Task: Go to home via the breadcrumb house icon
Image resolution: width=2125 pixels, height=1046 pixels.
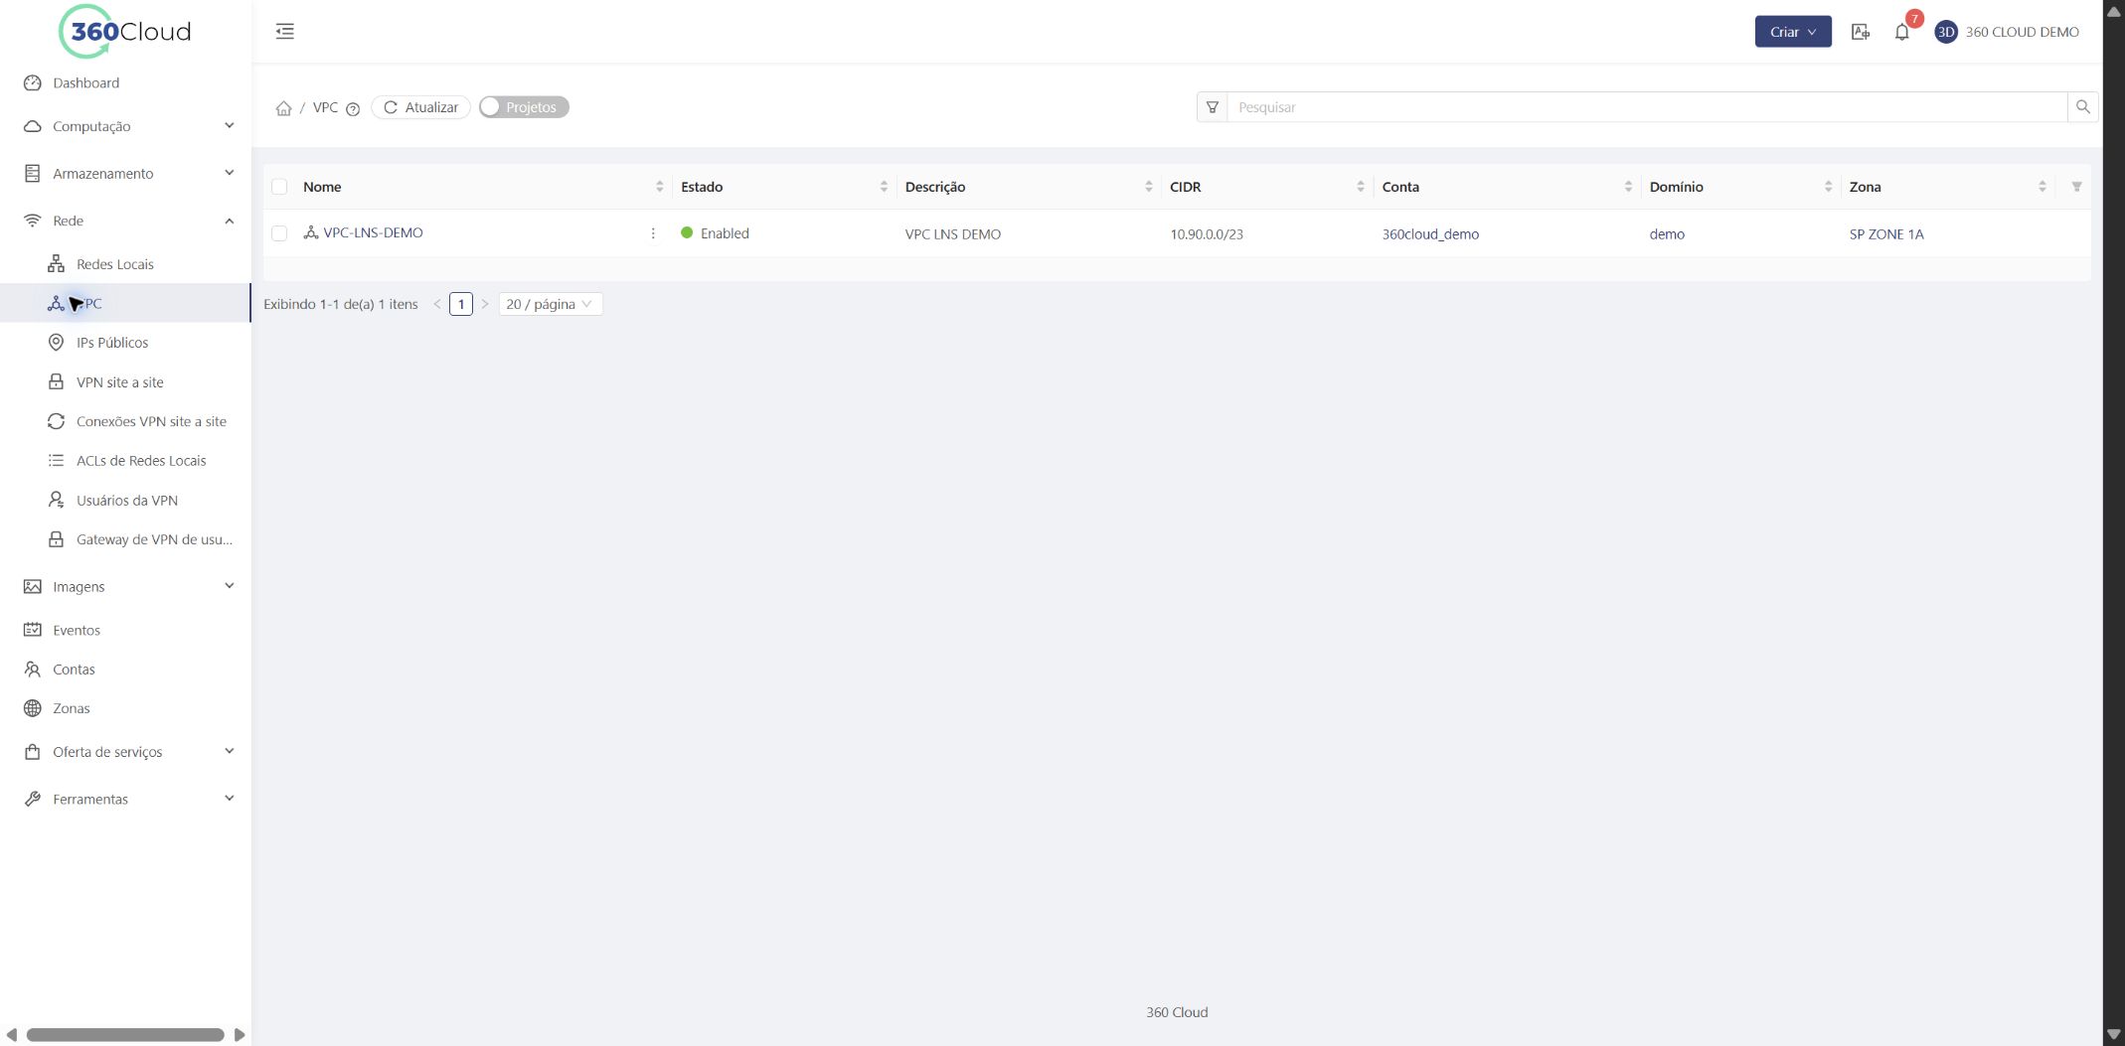Action: point(283,107)
